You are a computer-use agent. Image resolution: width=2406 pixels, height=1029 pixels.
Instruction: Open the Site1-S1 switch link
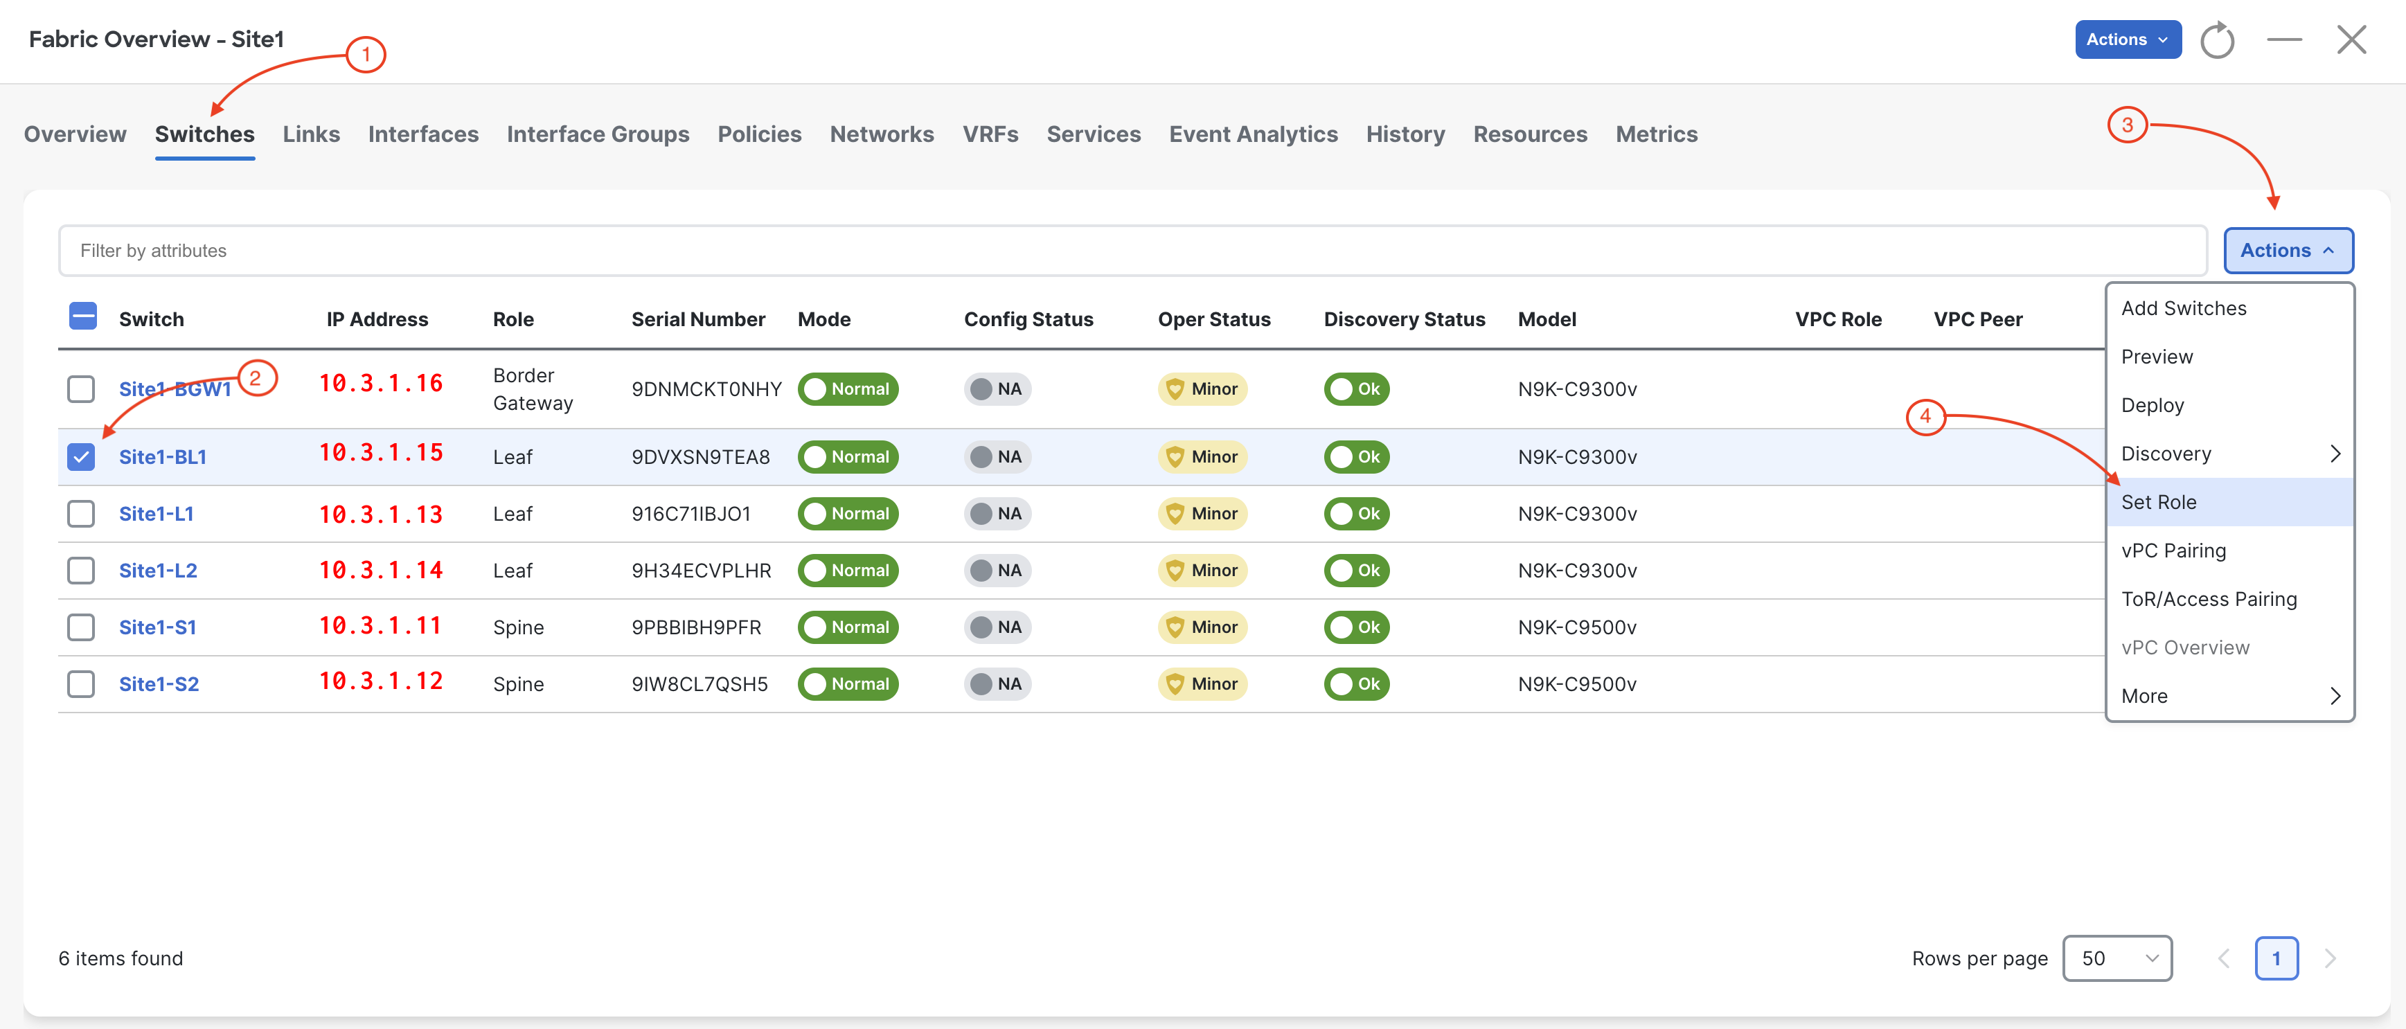coord(157,627)
